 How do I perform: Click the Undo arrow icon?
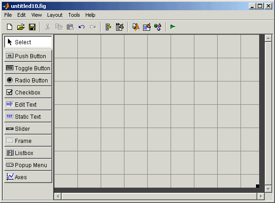tap(82, 27)
